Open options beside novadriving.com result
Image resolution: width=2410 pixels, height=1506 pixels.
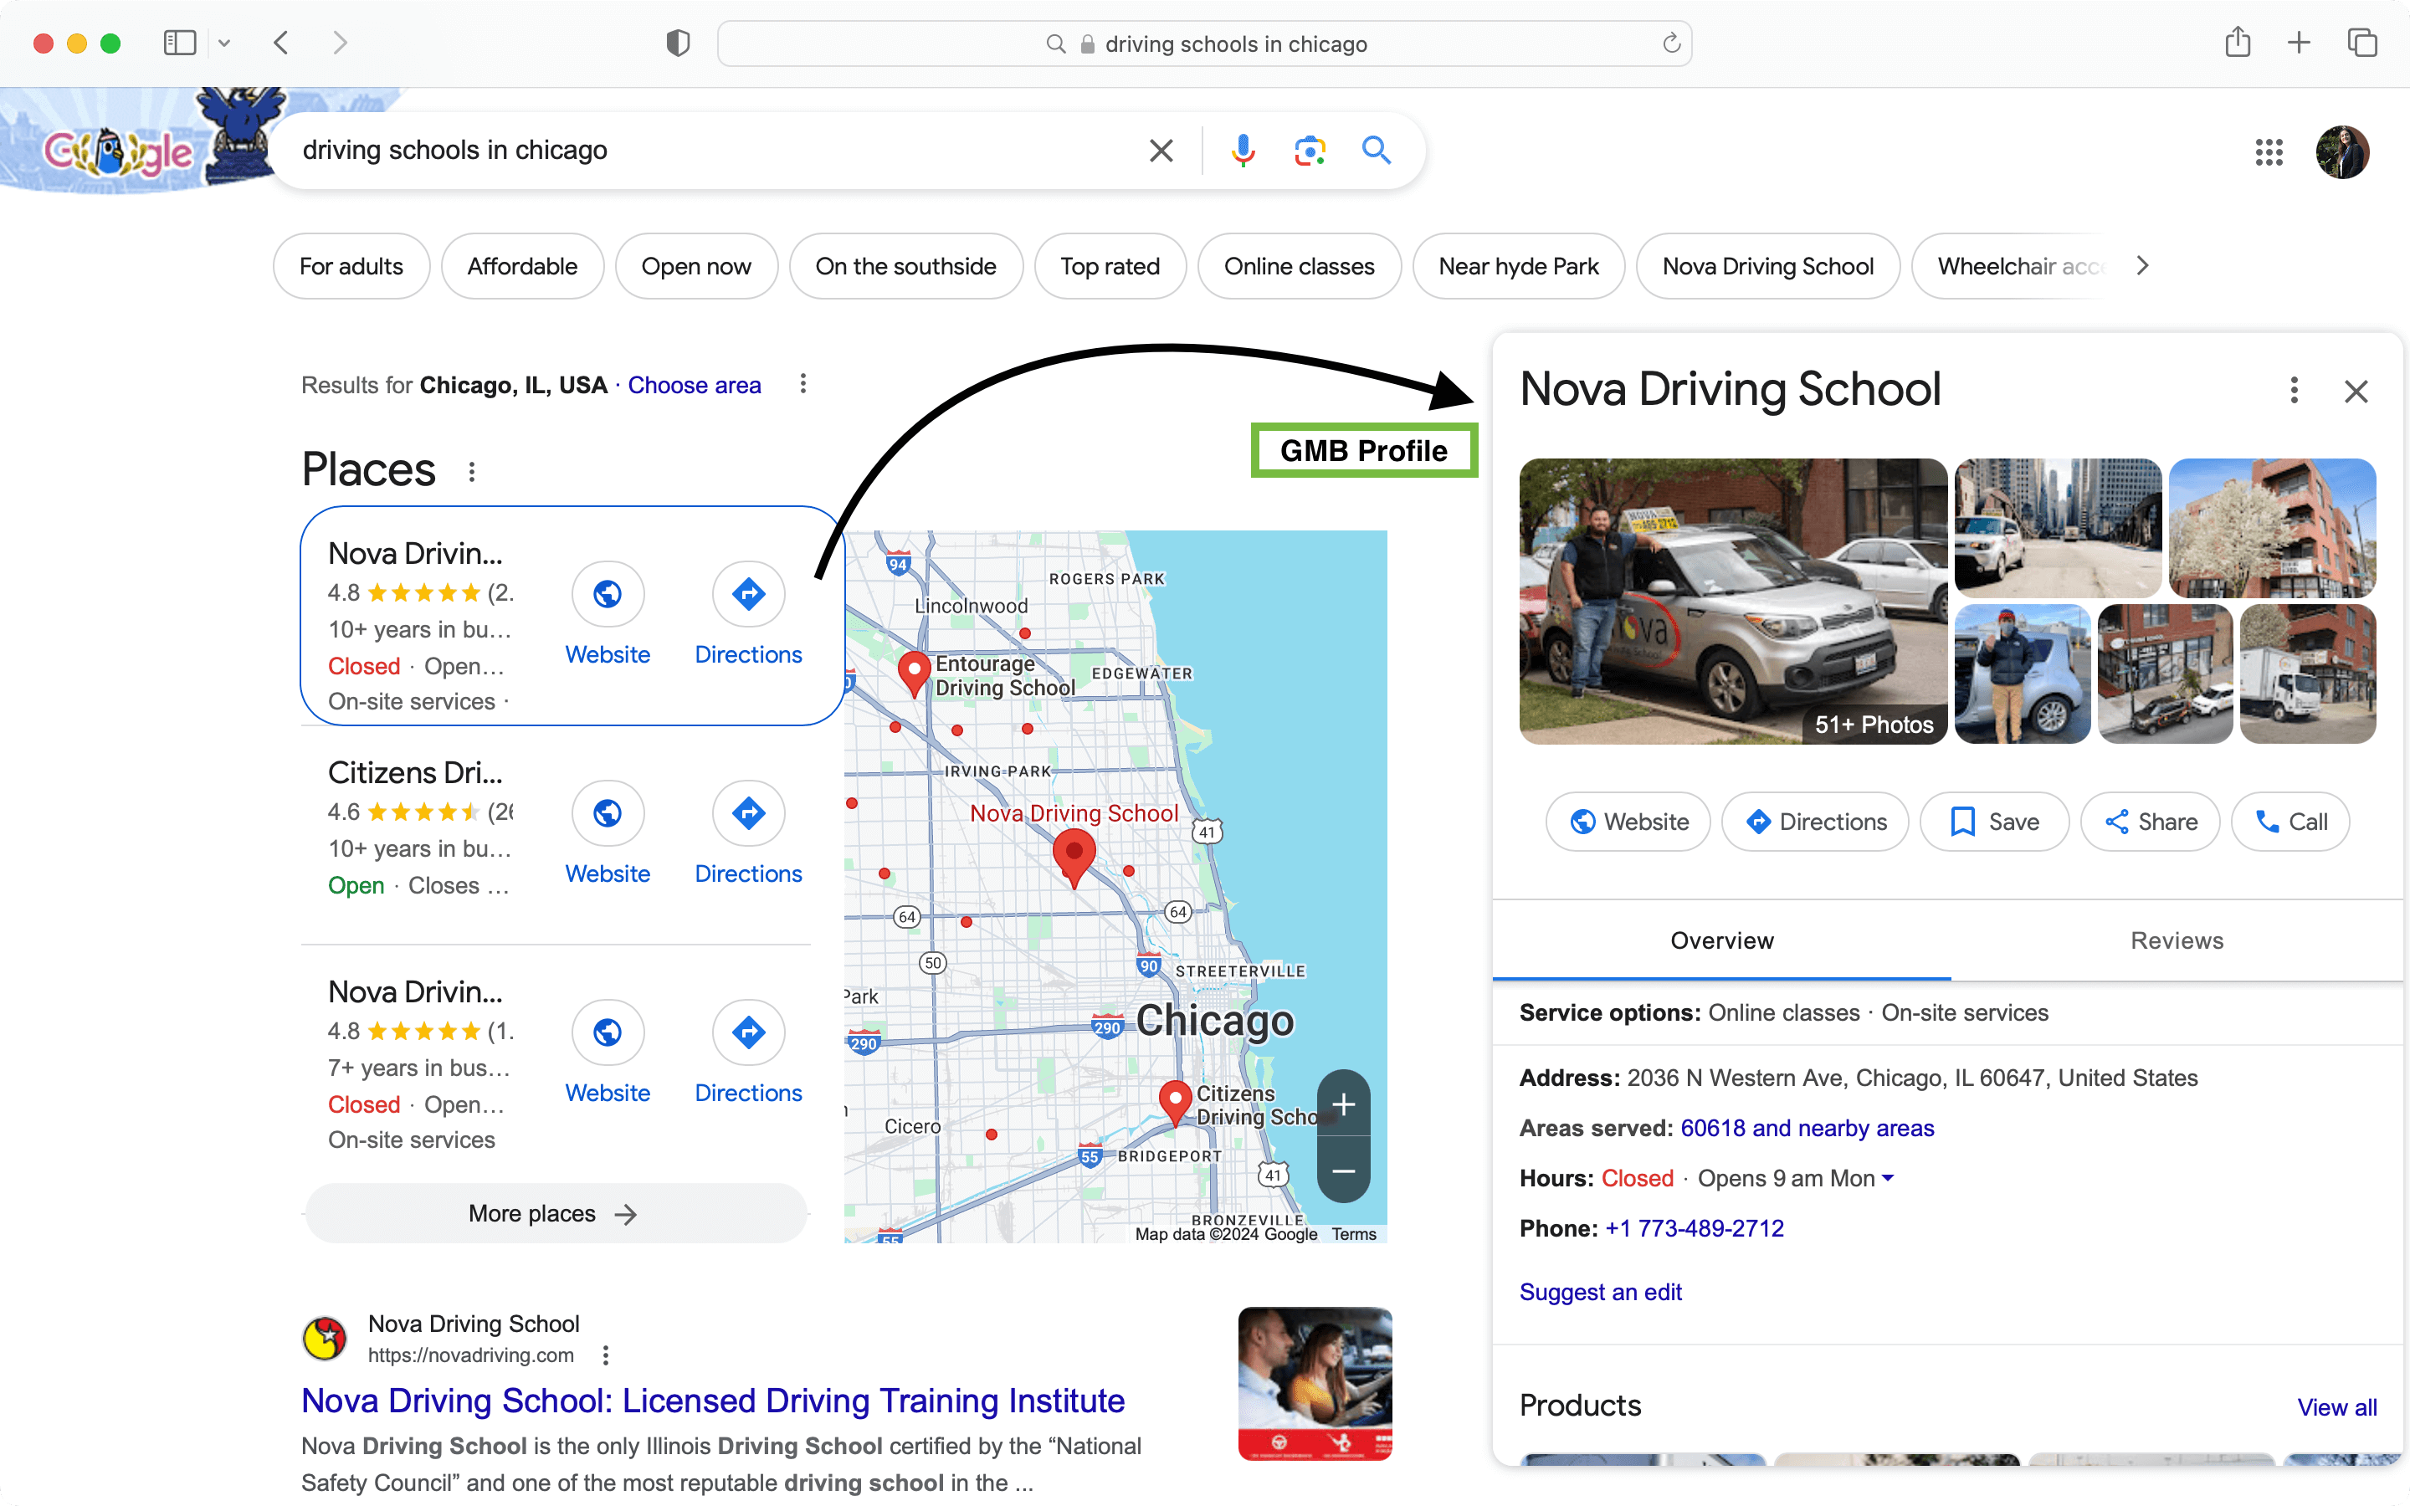click(606, 1355)
